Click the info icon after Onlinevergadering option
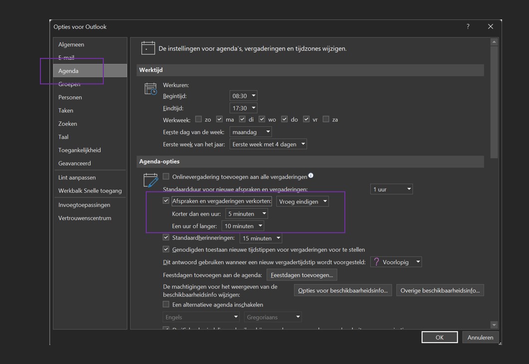The image size is (529, 364). pos(311,175)
